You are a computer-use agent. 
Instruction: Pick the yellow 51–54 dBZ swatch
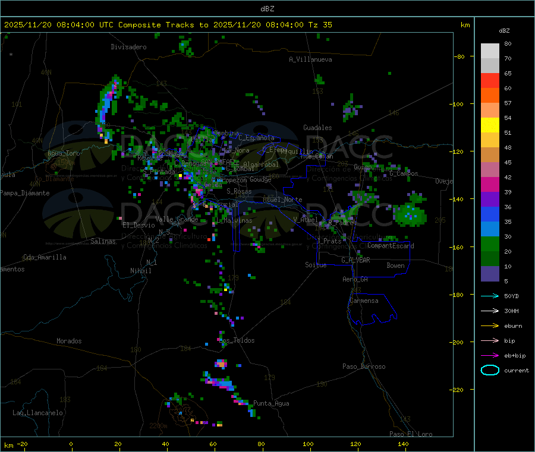490,125
